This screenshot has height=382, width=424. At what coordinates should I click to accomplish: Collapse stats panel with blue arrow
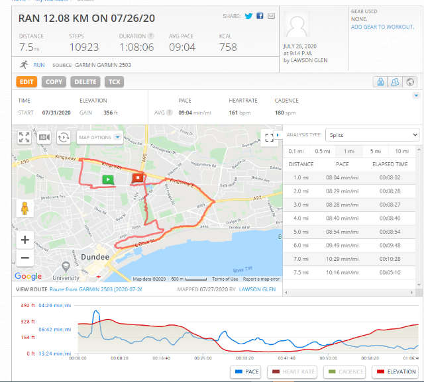point(416,95)
